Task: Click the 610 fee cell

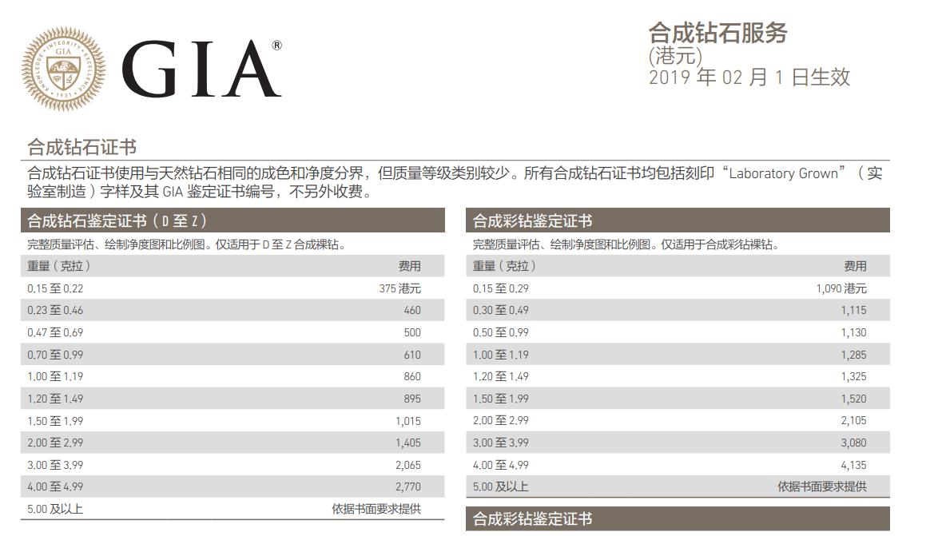Action: [x=412, y=355]
